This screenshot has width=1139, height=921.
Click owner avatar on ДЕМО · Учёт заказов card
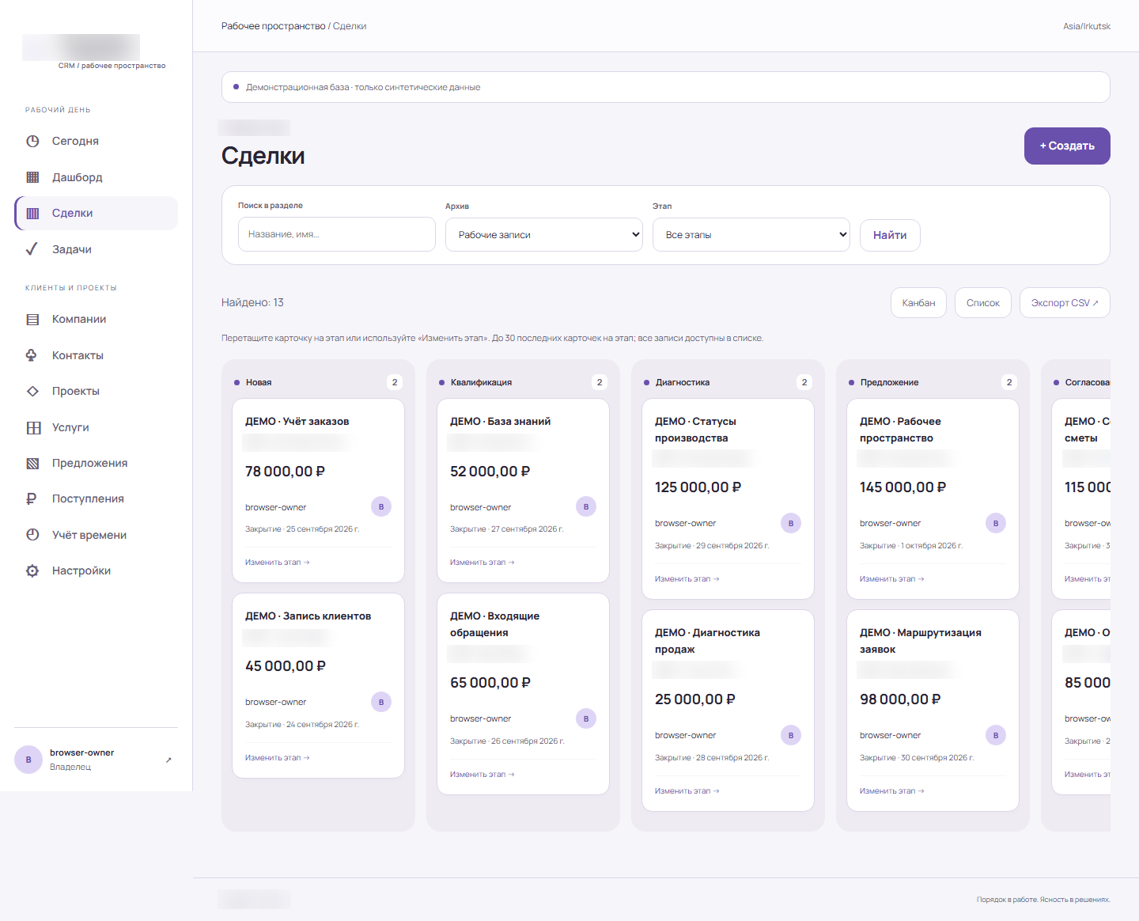pyautogui.click(x=381, y=507)
